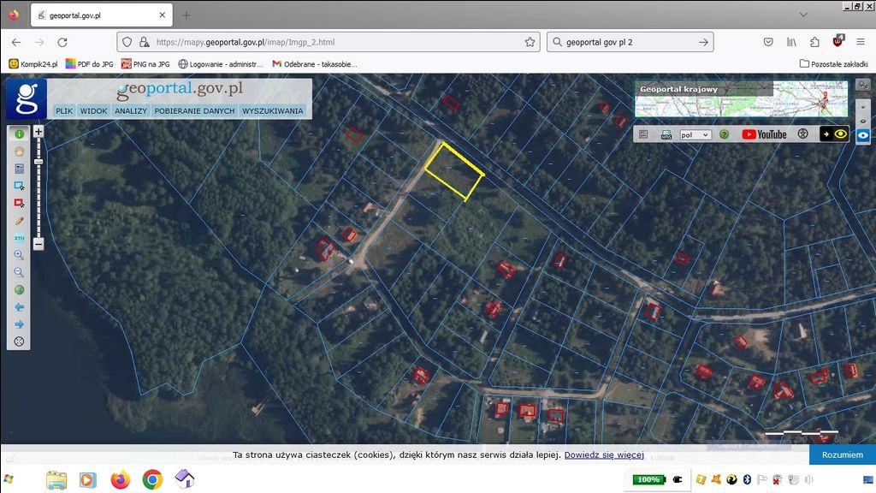Toggle the blue eye visibility button
The width and height of the screenshot is (876, 493).
pyautogui.click(x=863, y=135)
